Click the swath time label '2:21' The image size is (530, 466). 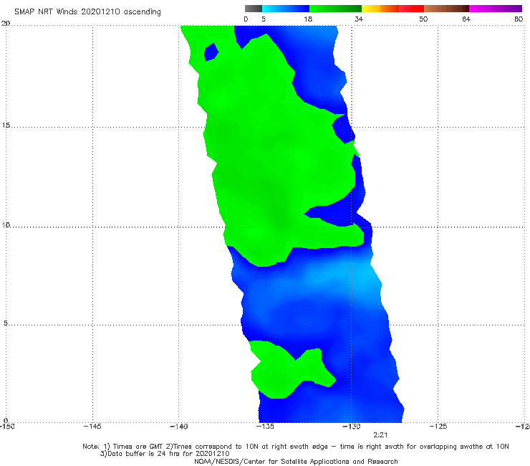tap(380, 435)
